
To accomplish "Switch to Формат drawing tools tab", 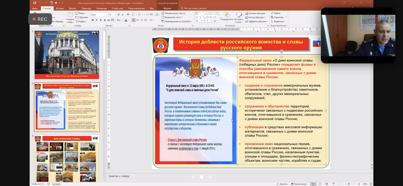I will [x=168, y=8].
